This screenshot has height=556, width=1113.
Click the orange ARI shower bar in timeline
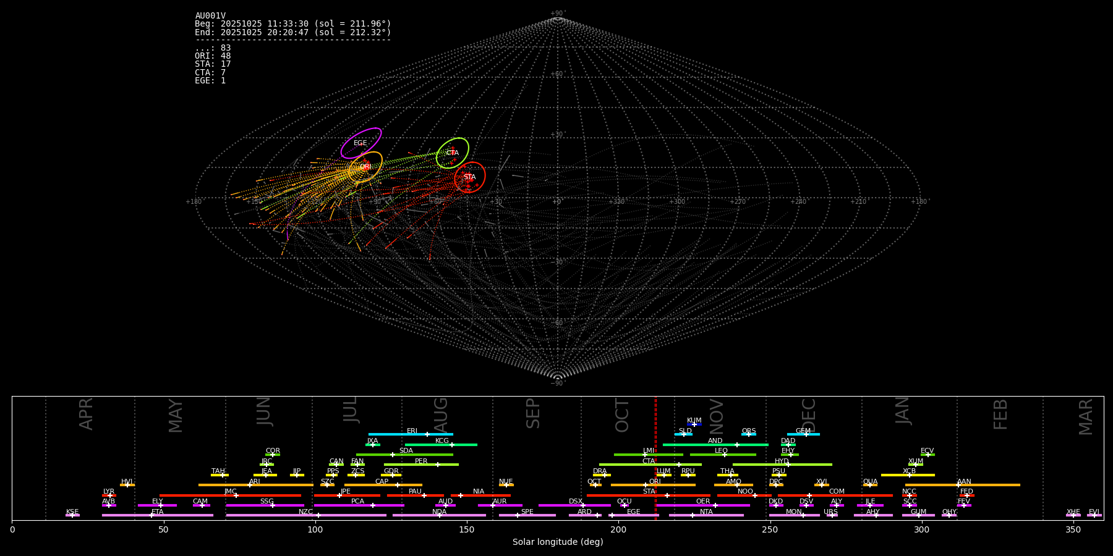(x=256, y=485)
